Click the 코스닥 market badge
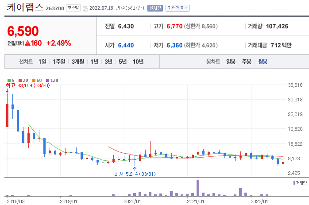The height and width of the screenshot is (205, 309). [73, 8]
